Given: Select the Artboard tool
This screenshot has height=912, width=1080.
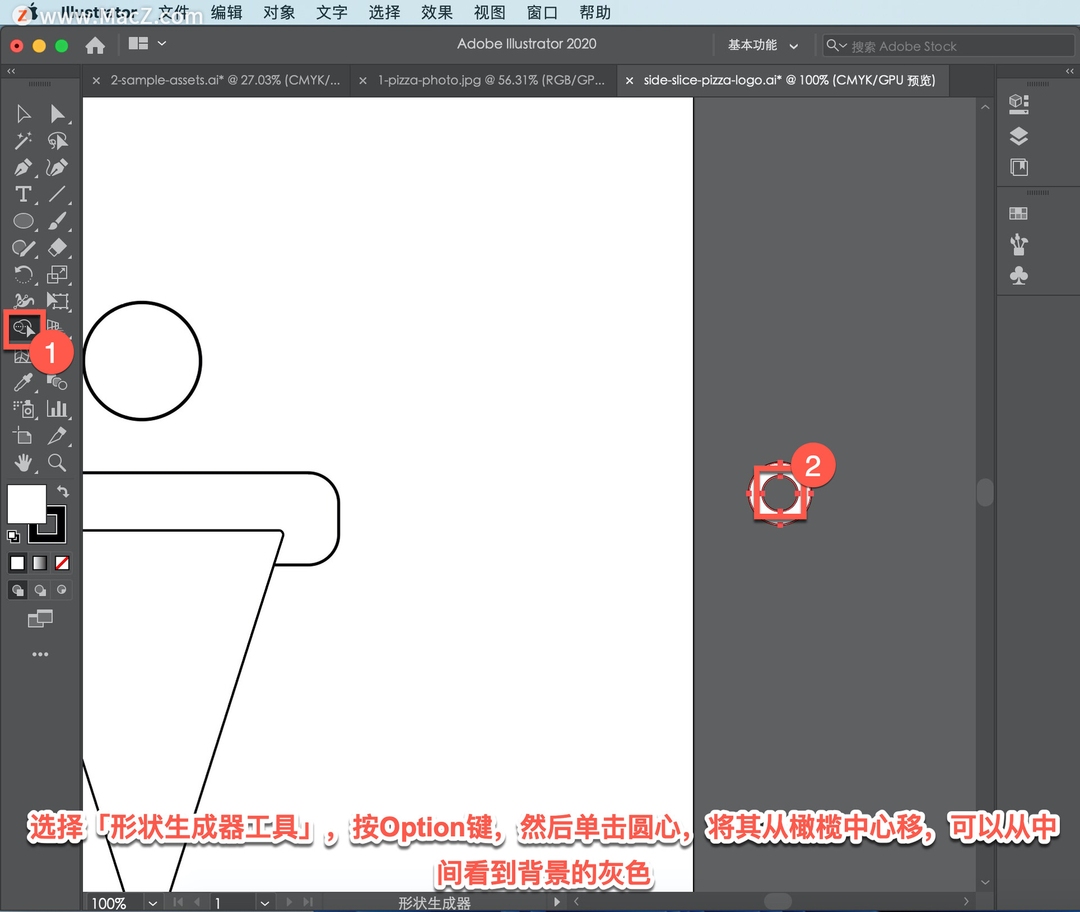Looking at the screenshot, I should click(x=23, y=437).
